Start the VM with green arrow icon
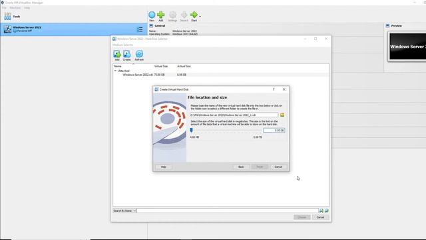Viewport: 426px width, 240px height. 194,15
